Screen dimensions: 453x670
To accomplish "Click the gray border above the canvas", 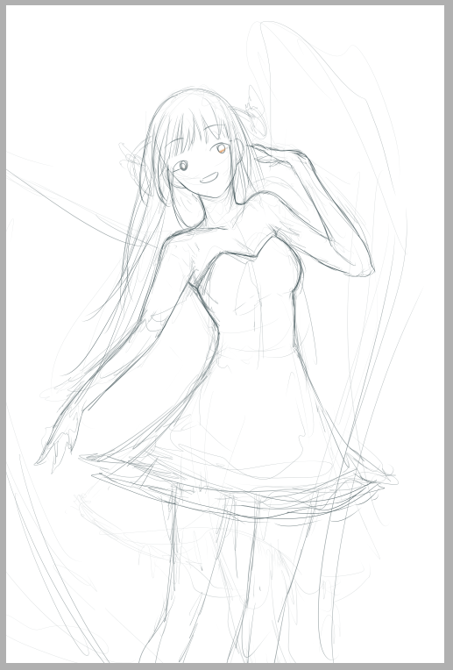I will [226, 2].
